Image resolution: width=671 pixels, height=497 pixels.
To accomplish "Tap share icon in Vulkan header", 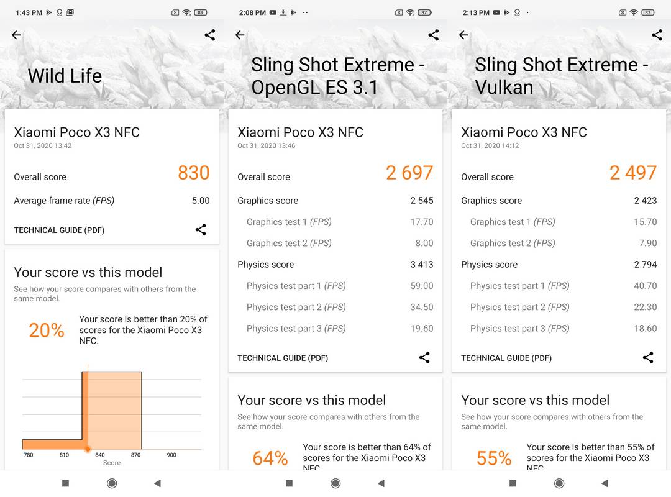I will (x=657, y=35).
